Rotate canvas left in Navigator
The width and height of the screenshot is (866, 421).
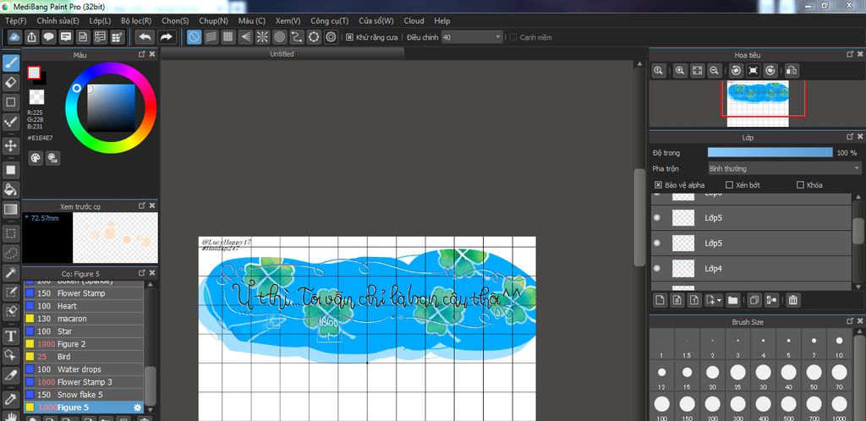pos(736,71)
